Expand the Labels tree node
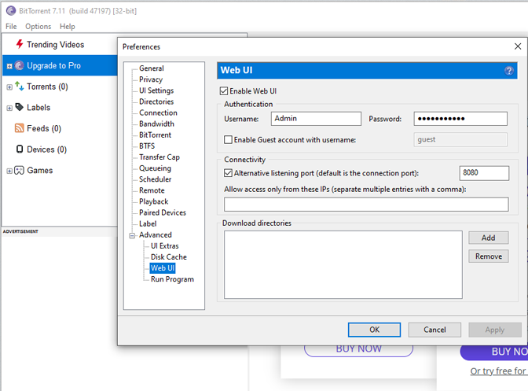The width and height of the screenshot is (528, 391). [x=9, y=108]
